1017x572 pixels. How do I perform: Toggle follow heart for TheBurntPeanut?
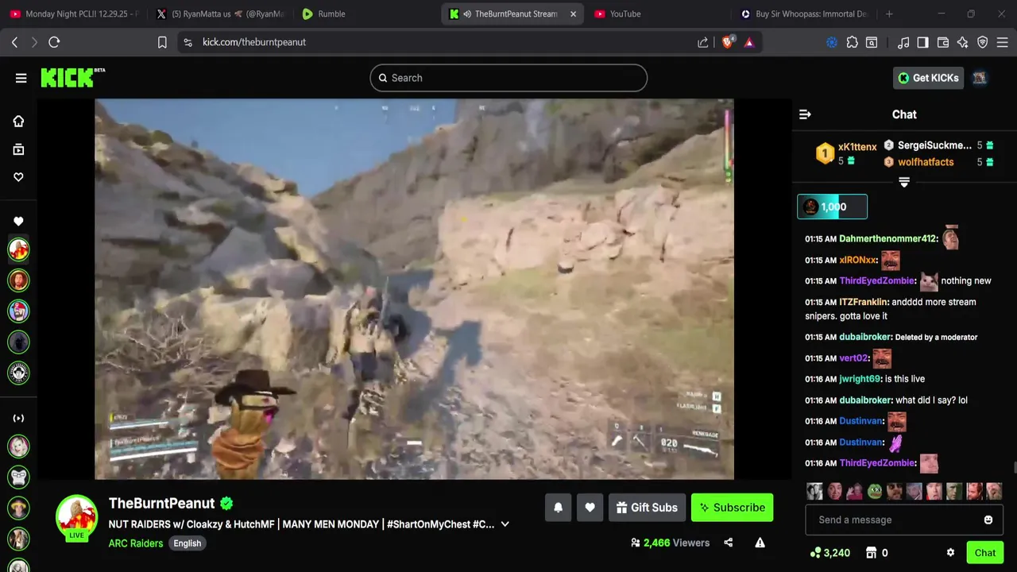tap(590, 508)
